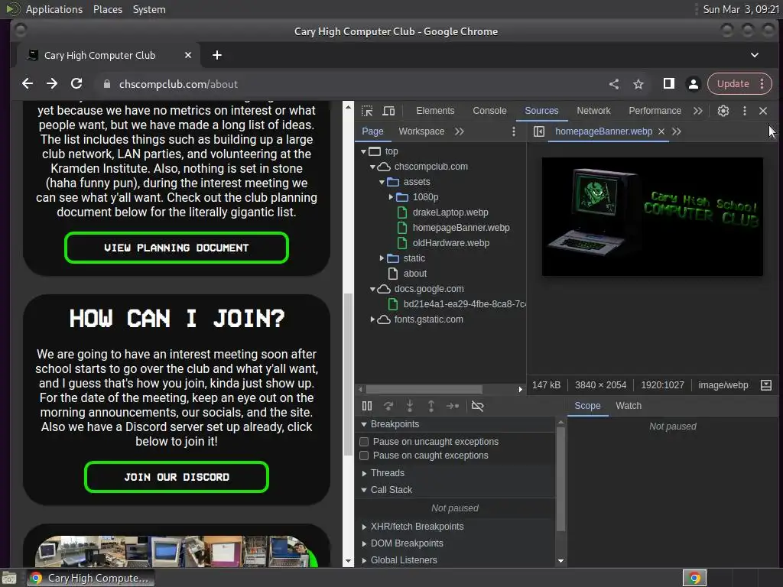Switch to the Elements tab
This screenshot has height=587, width=783.
click(x=435, y=111)
